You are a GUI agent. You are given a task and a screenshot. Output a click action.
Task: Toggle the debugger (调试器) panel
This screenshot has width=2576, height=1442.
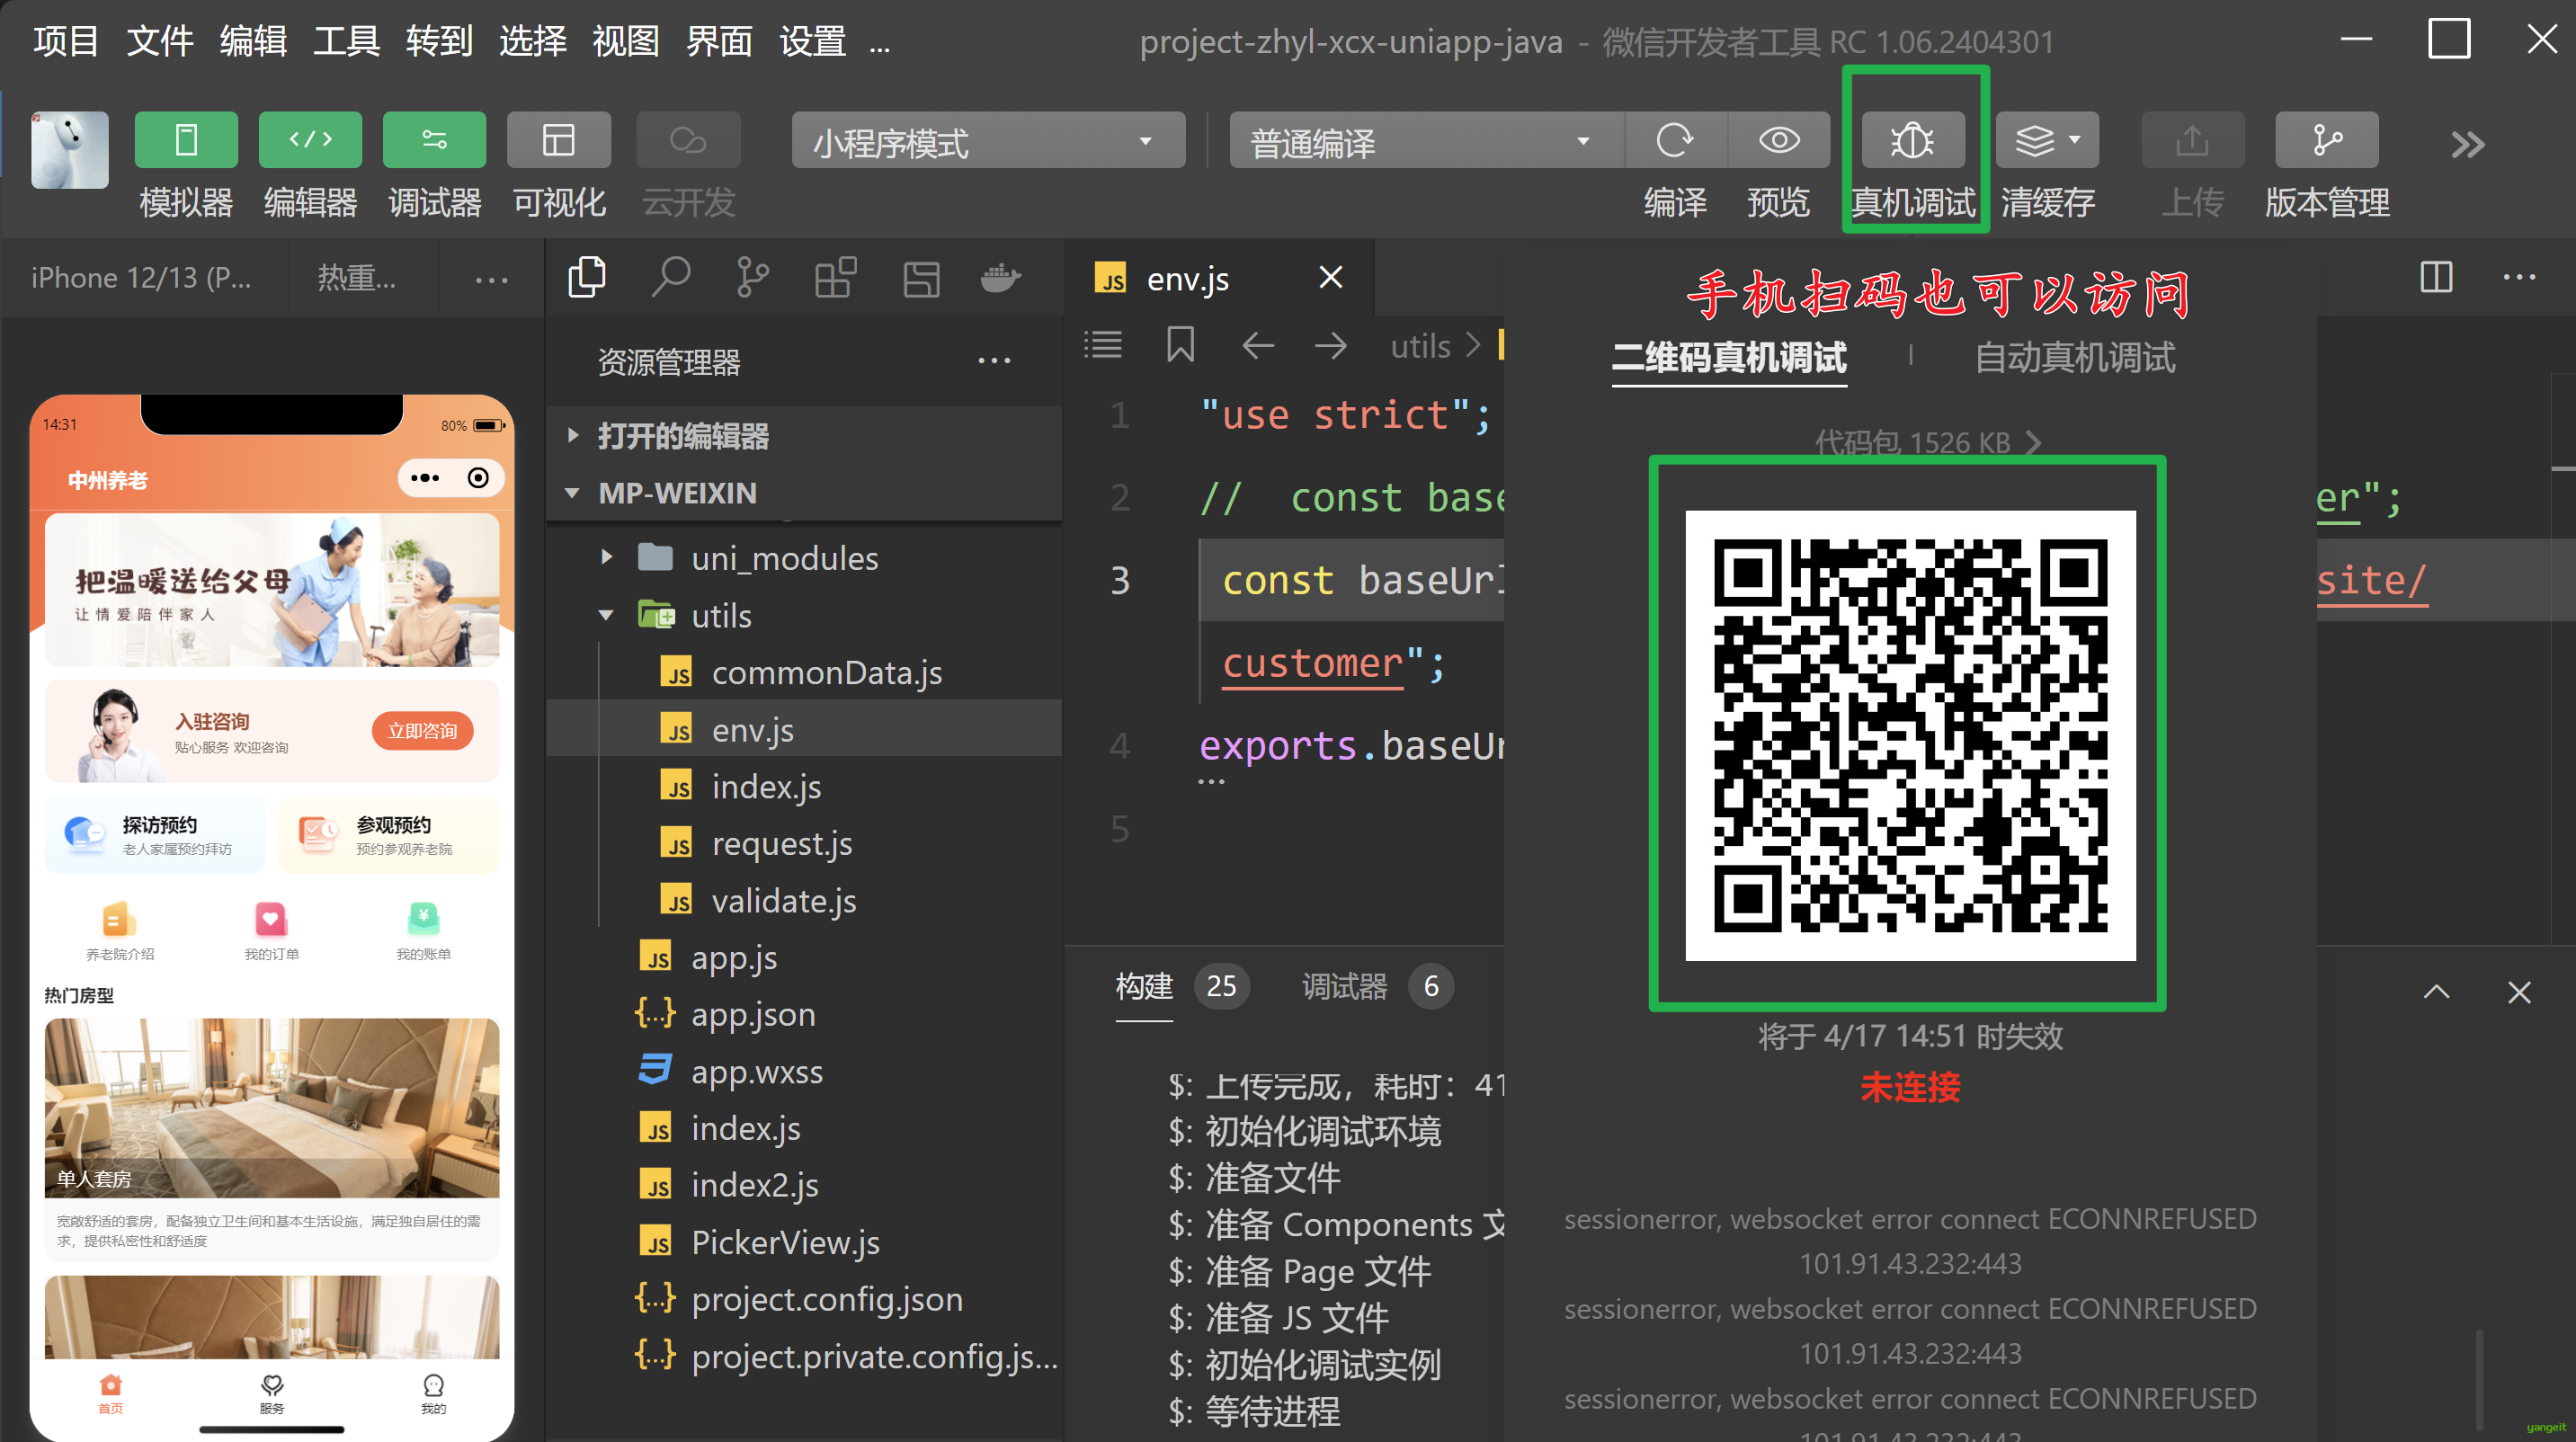(434, 140)
